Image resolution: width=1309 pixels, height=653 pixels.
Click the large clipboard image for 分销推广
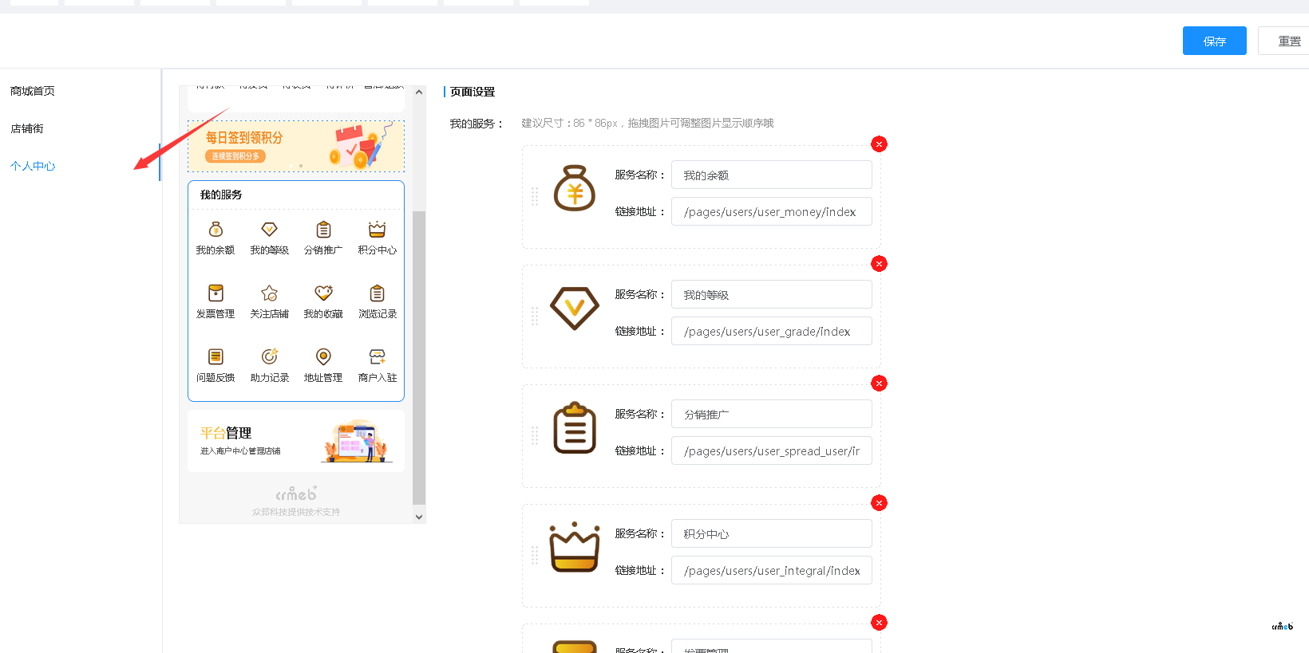click(575, 428)
